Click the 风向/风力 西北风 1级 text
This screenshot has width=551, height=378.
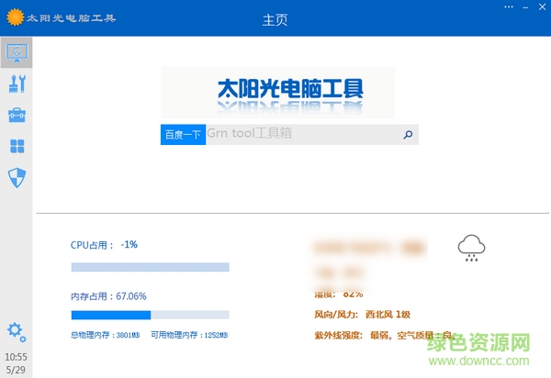coord(362,314)
